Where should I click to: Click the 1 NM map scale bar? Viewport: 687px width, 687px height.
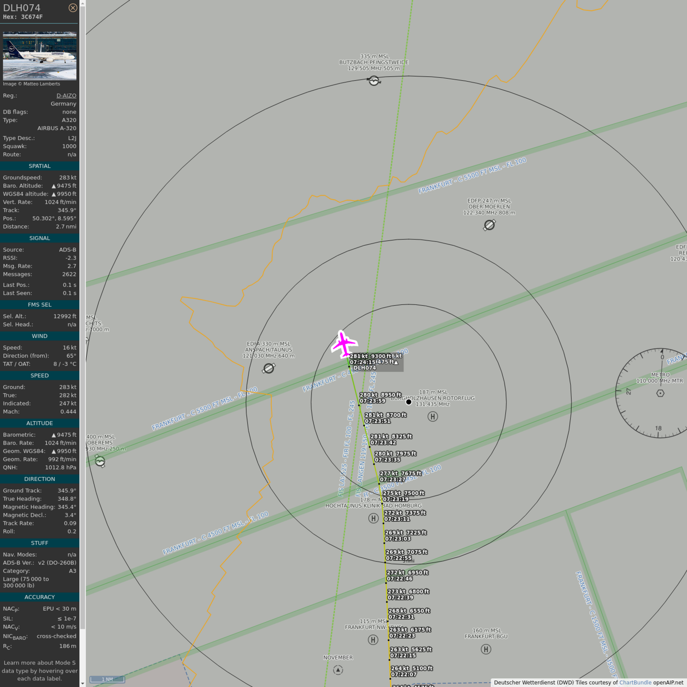107,679
